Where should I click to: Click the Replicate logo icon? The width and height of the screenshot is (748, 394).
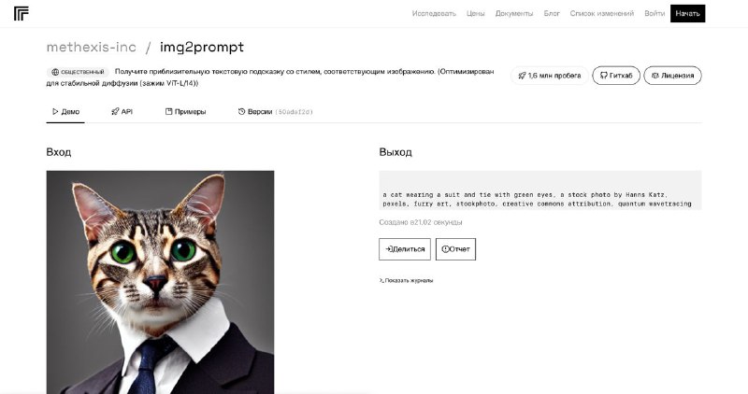coord(21,14)
